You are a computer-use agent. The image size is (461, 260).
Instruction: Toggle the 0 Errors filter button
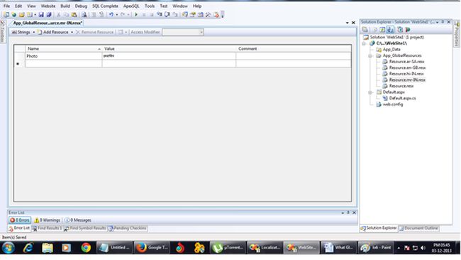coord(20,220)
